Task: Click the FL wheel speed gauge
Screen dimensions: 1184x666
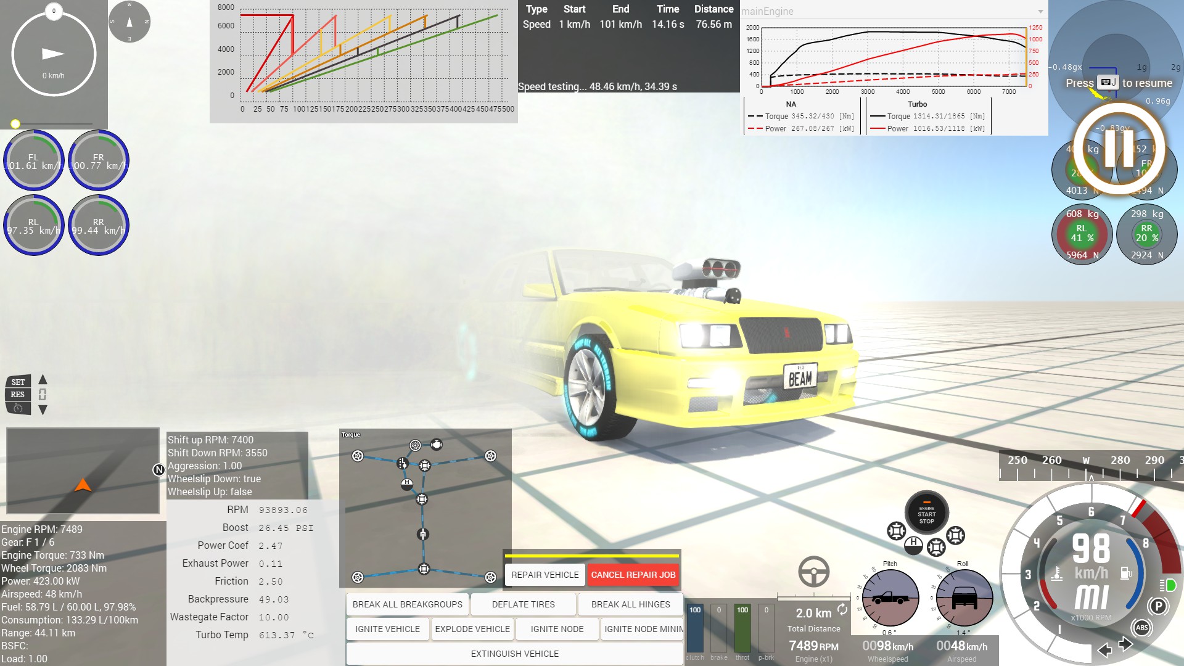Action: pyautogui.click(x=34, y=160)
